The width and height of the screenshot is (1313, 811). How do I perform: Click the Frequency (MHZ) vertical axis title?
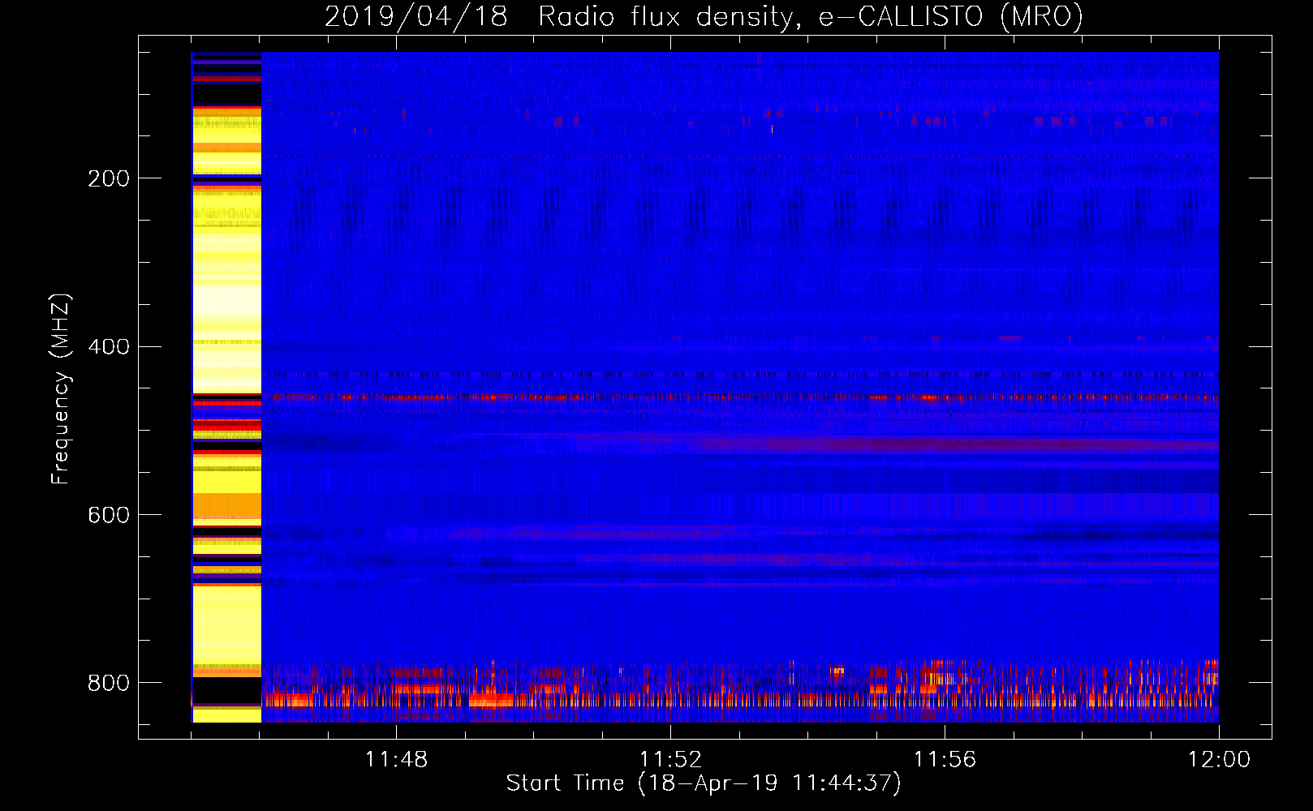click(60, 389)
